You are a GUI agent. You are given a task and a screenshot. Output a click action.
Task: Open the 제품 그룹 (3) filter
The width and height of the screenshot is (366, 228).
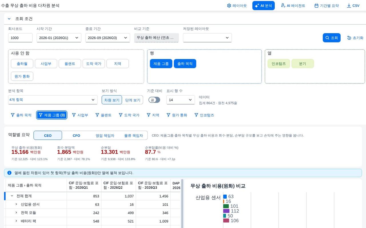(x=52, y=115)
